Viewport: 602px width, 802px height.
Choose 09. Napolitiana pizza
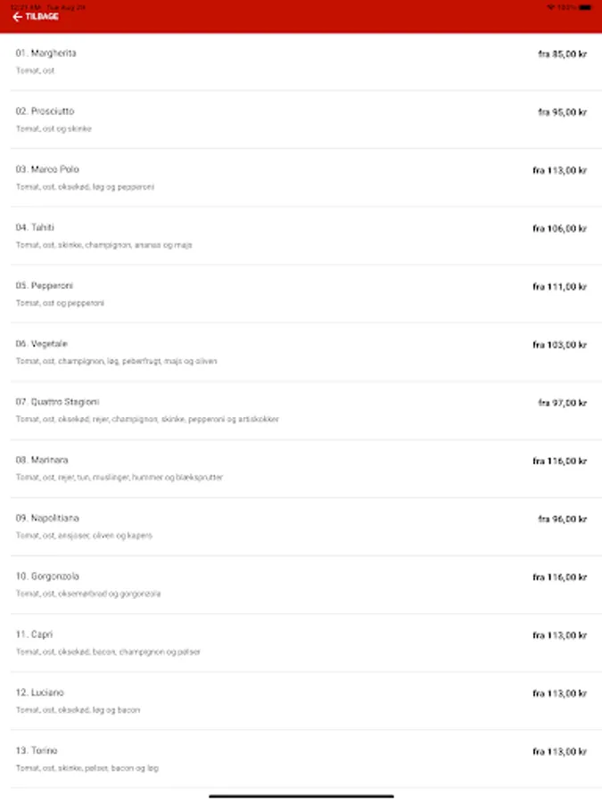[x=47, y=518]
